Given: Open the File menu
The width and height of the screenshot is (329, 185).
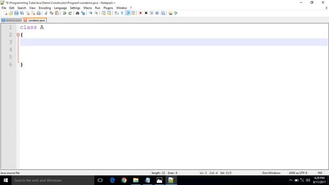Looking at the screenshot, I should pyautogui.click(x=4, y=8).
